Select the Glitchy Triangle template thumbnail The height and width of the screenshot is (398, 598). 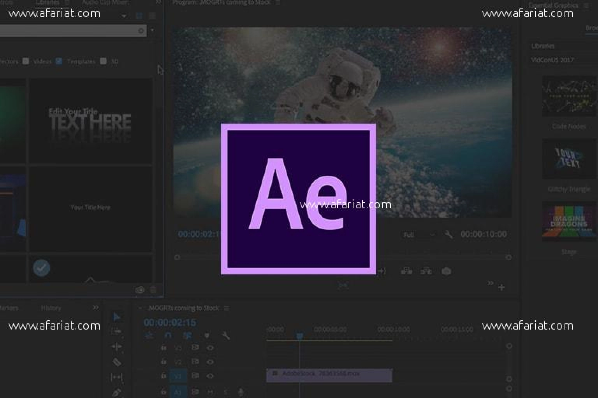569,159
